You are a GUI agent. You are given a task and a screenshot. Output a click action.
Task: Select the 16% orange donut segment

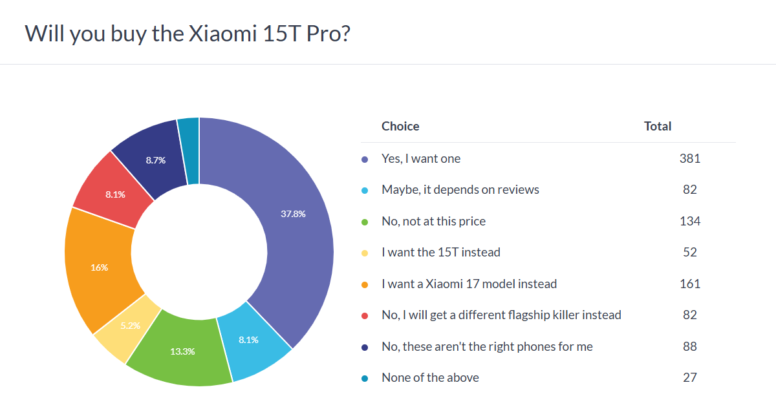[98, 266]
